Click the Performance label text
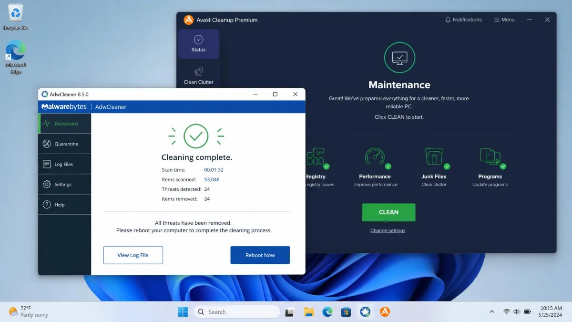 [375, 177]
